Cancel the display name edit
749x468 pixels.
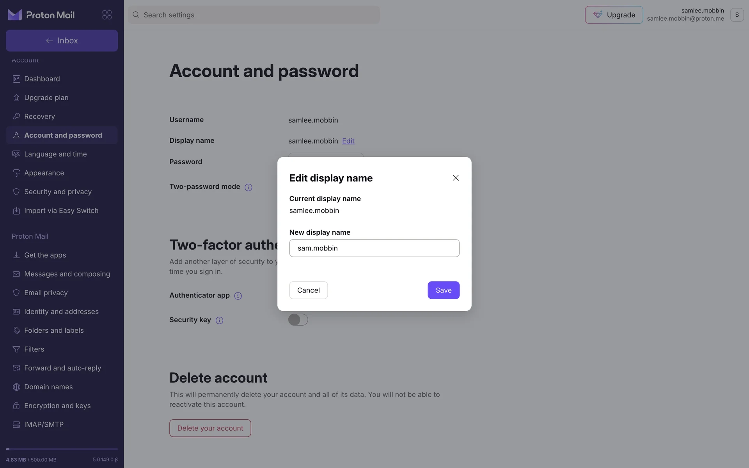(308, 290)
